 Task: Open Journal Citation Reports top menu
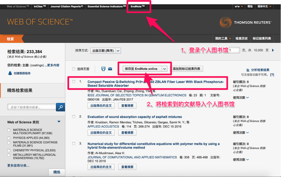[x=67, y=6]
